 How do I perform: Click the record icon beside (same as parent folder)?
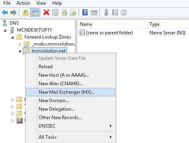82,33
